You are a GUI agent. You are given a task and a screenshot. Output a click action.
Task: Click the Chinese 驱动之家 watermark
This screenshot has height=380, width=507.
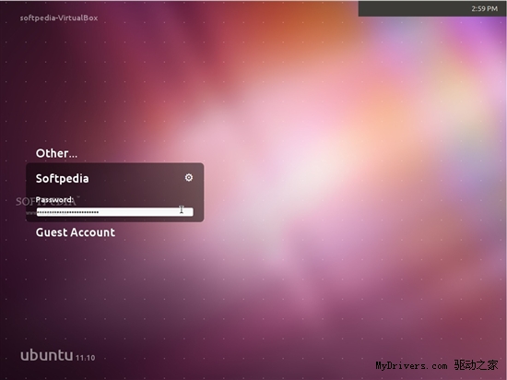[476, 365]
